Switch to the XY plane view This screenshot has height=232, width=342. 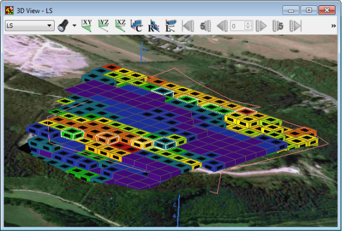(x=87, y=26)
